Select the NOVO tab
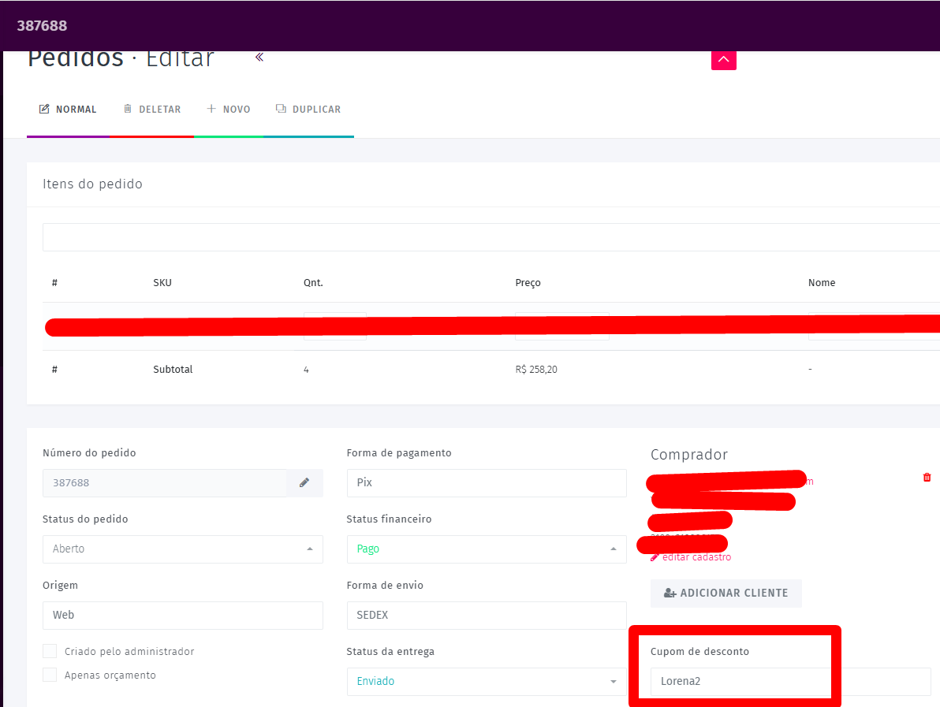The height and width of the screenshot is (707, 940). click(x=229, y=109)
